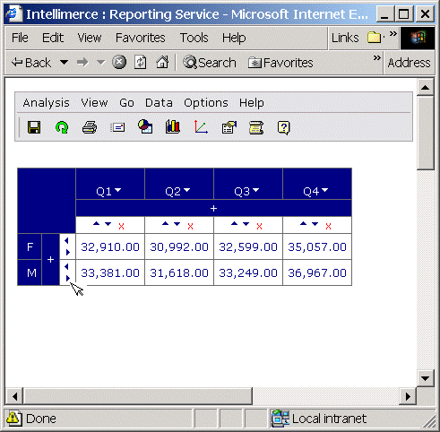Show pie chart view icon
The image size is (440, 432).
click(145, 126)
